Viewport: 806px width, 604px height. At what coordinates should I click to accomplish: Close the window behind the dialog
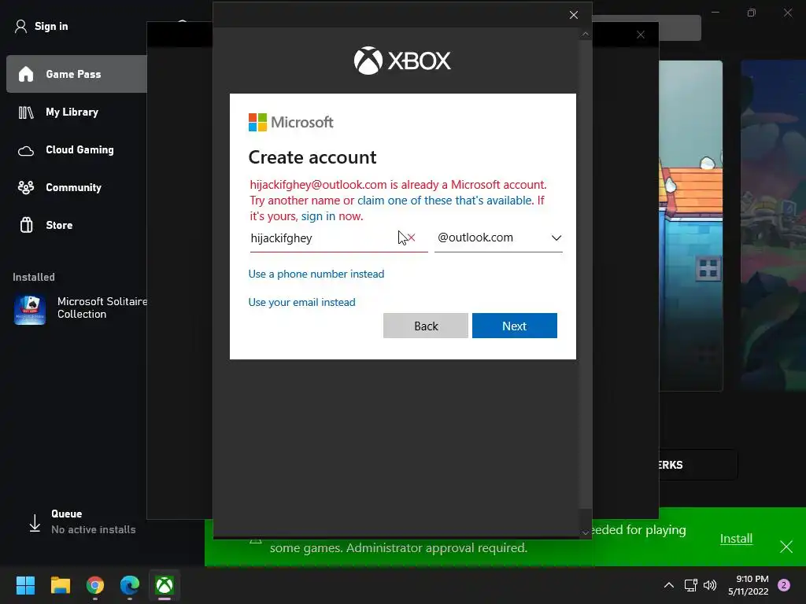(x=641, y=35)
